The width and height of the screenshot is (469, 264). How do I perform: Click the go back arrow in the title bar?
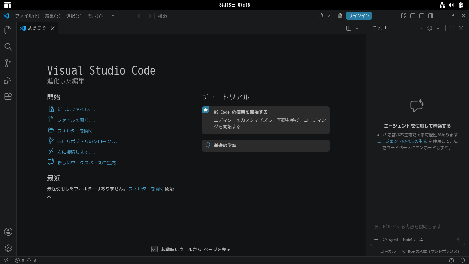click(x=140, y=16)
